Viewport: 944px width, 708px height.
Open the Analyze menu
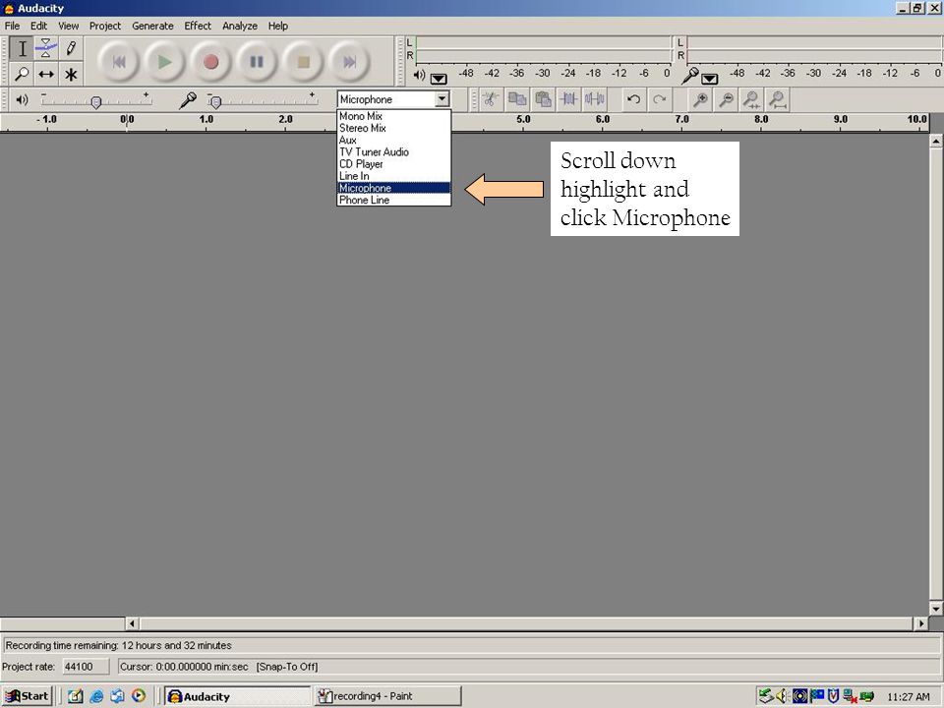pyautogui.click(x=240, y=26)
